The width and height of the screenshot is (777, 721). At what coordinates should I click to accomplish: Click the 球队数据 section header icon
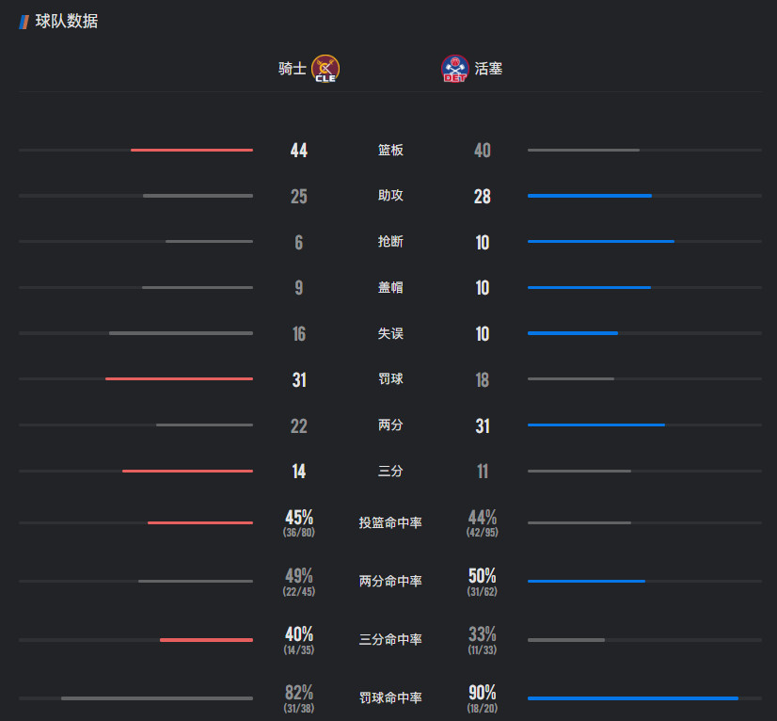point(24,22)
